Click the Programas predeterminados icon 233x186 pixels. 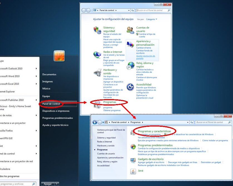coord(133,146)
